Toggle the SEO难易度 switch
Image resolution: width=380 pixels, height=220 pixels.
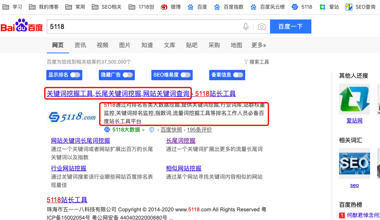186,75
